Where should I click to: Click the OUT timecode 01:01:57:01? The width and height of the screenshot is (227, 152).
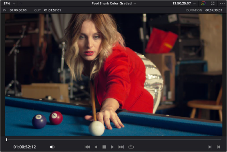[52, 10]
